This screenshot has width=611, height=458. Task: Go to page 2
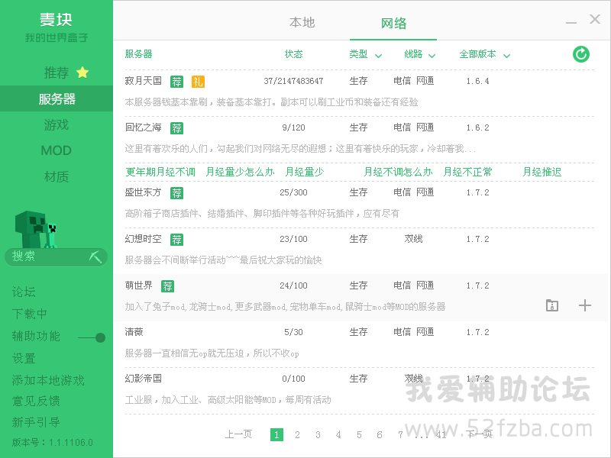click(x=297, y=434)
